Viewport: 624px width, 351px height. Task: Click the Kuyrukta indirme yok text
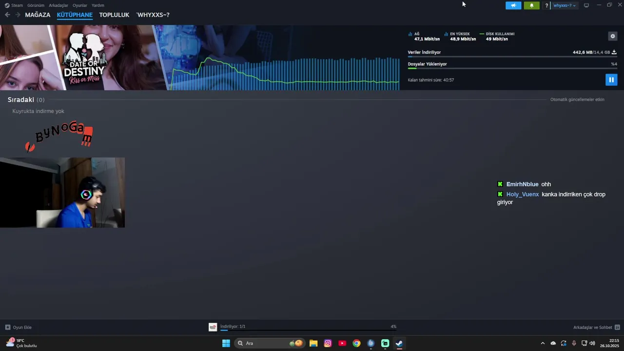click(38, 111)
